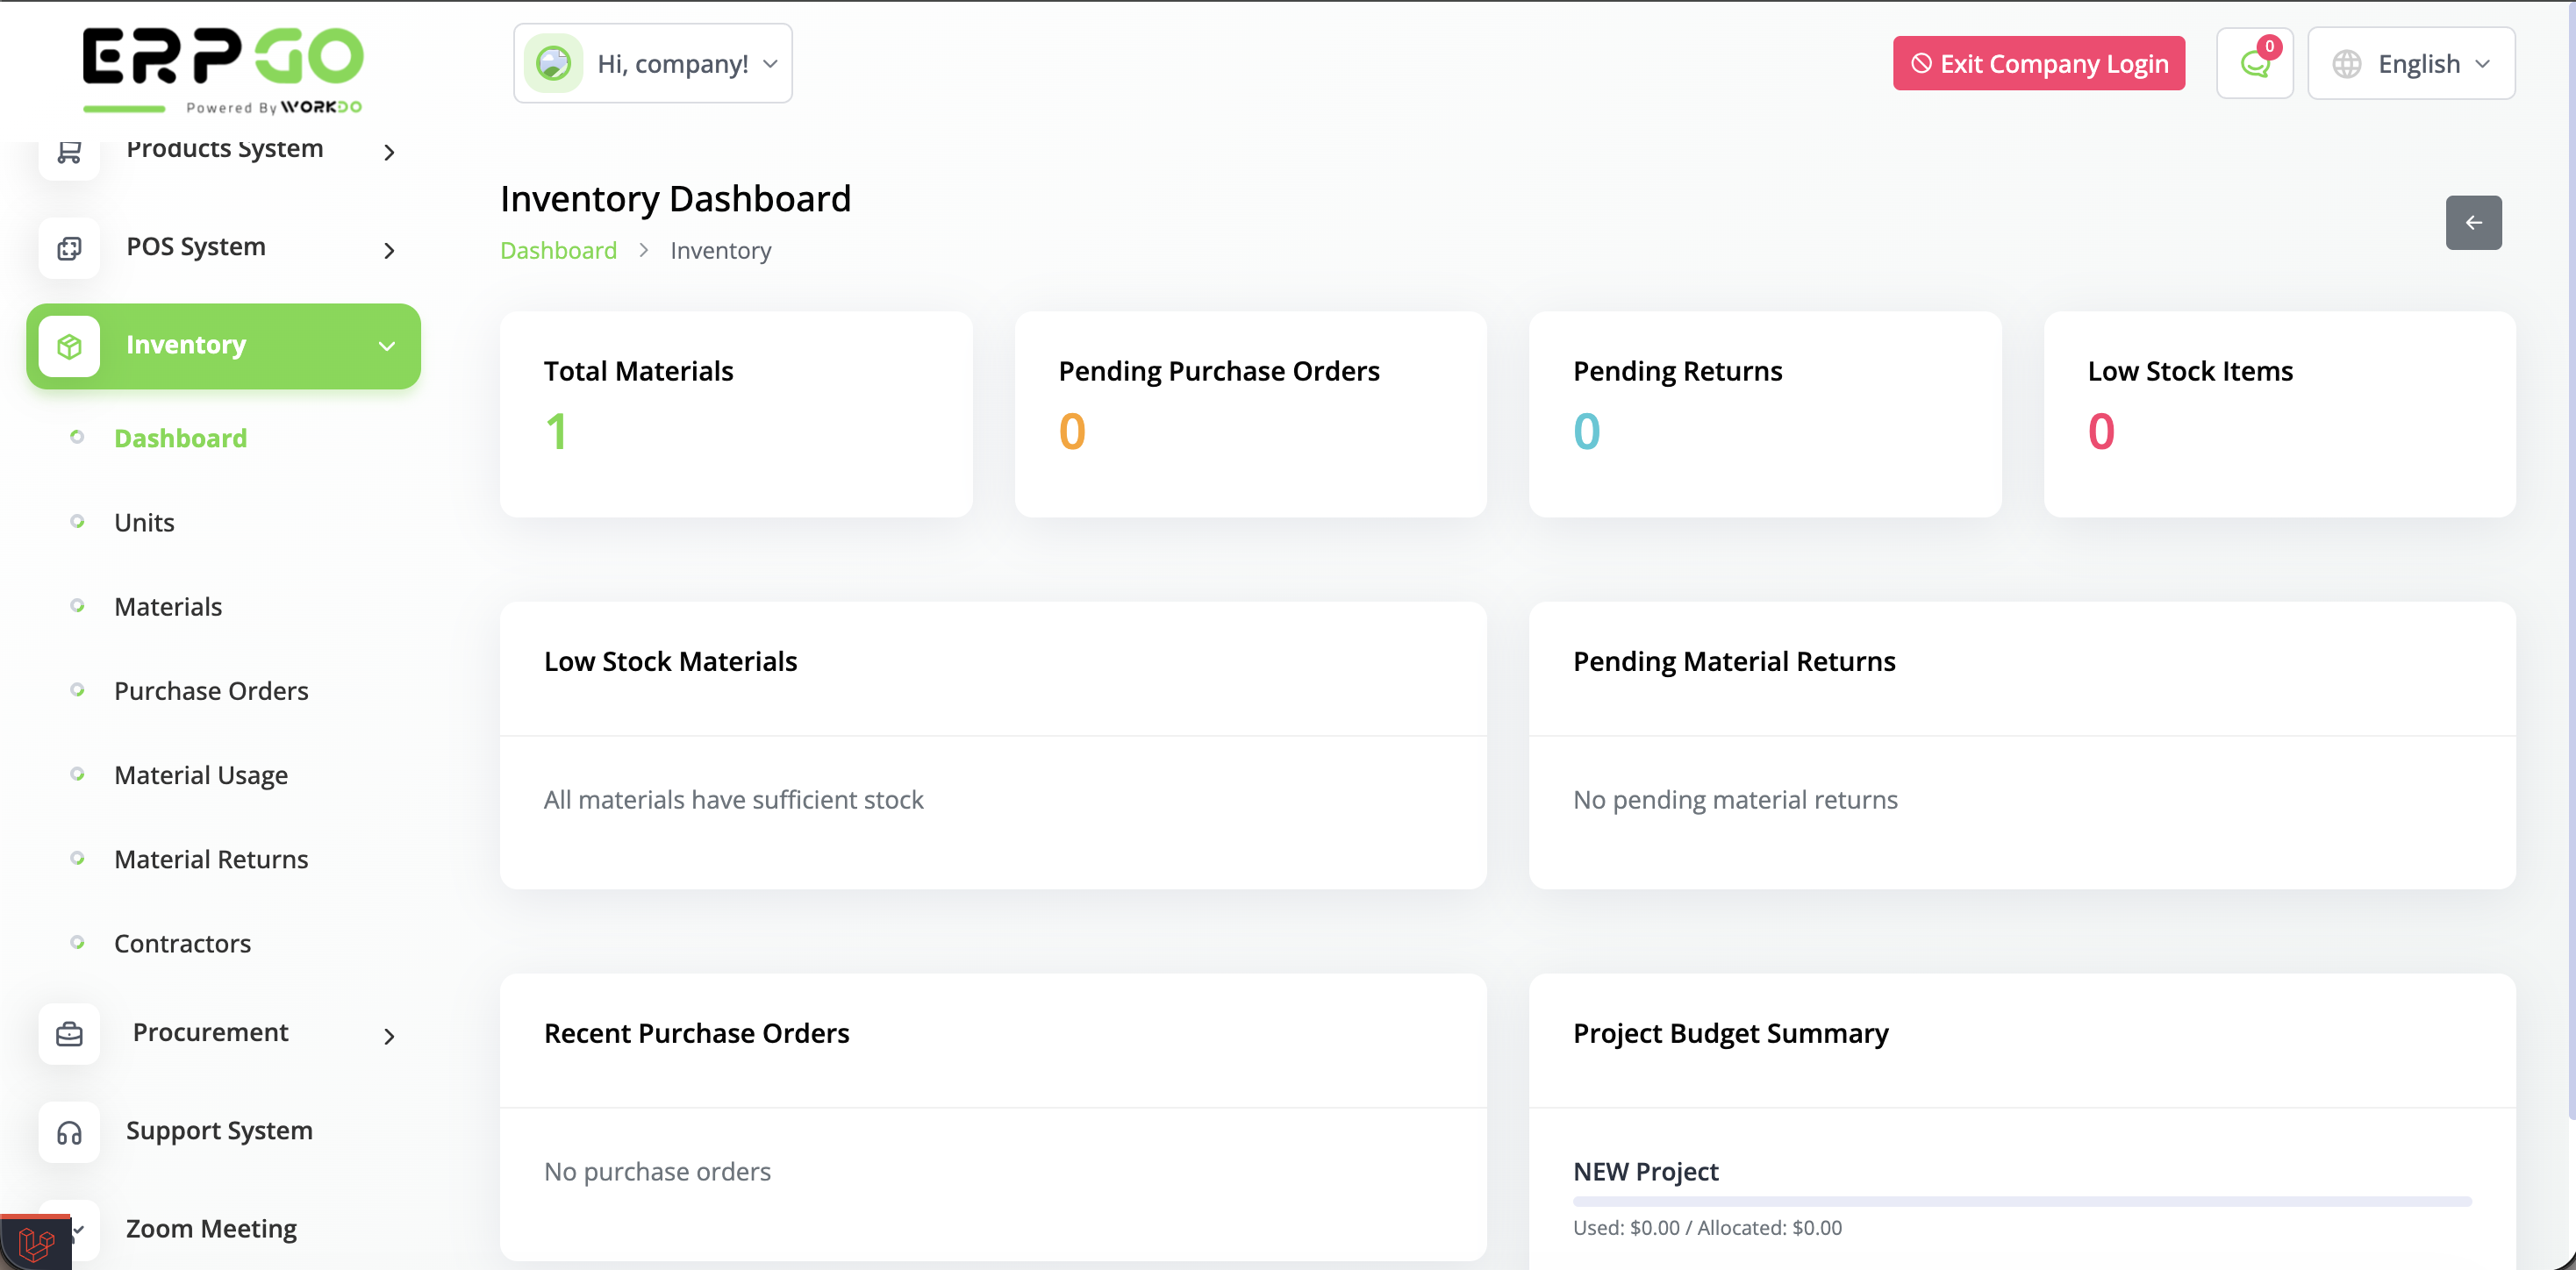Click the Pending Returns card
2576x1270 pixels.
1765,414
